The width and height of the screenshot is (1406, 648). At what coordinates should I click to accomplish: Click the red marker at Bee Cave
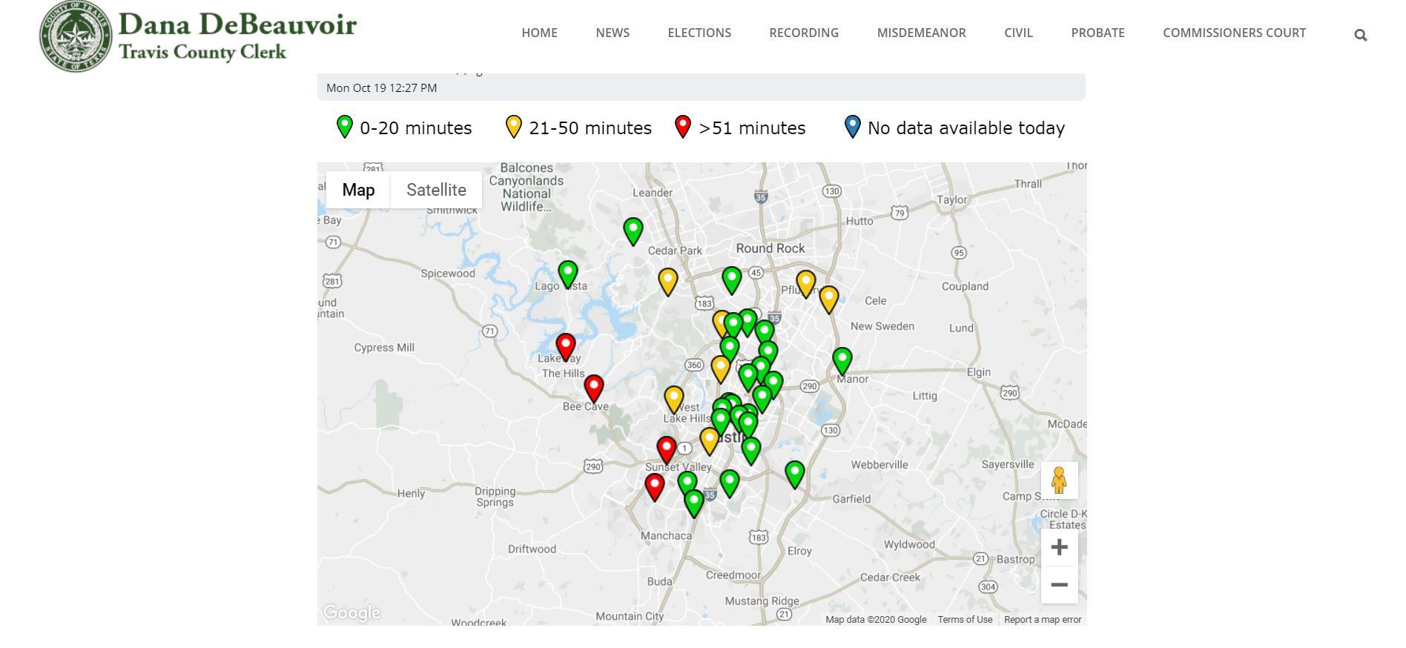point(593,386)
